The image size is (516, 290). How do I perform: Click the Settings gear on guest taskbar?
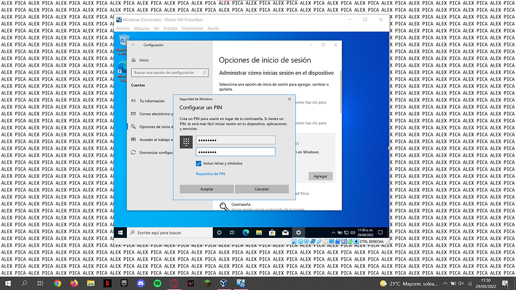(x=299, y=233)
